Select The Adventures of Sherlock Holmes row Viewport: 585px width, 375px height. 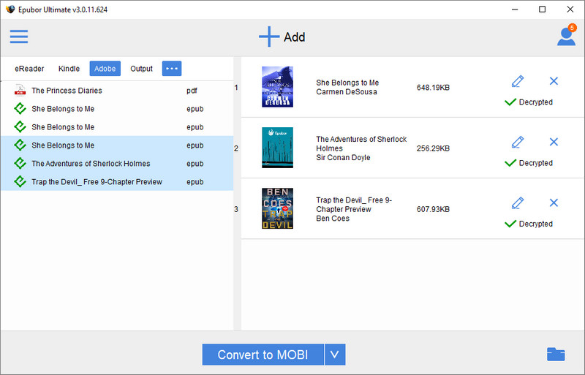[117, 164]
